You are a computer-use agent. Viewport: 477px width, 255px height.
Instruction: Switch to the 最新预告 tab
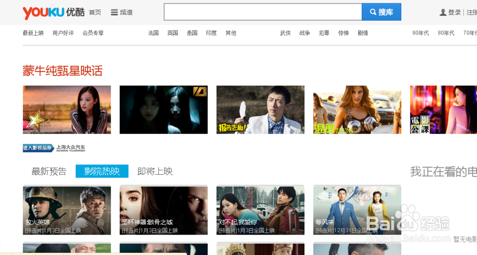49,171
